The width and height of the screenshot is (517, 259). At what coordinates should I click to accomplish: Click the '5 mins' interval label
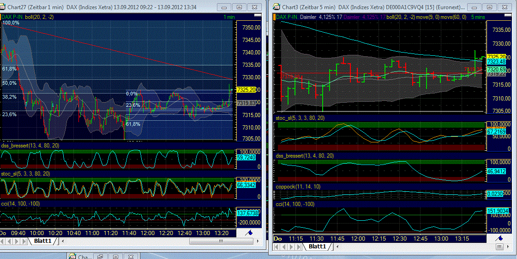[478, 17]
